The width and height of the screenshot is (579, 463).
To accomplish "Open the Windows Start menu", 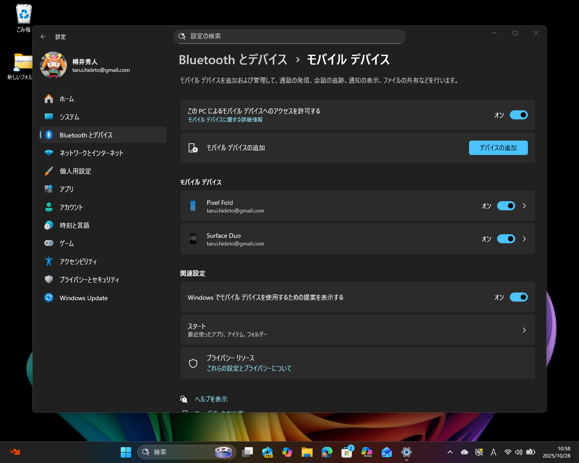I will click(x=126, y=452).
